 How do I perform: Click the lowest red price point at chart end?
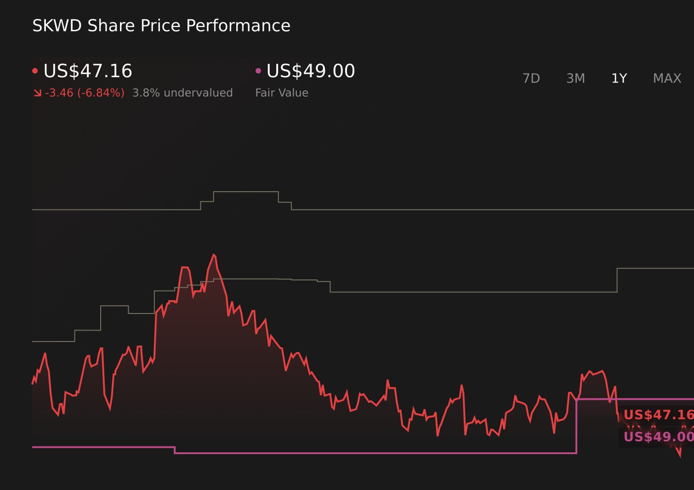click(x=680, y=456)
